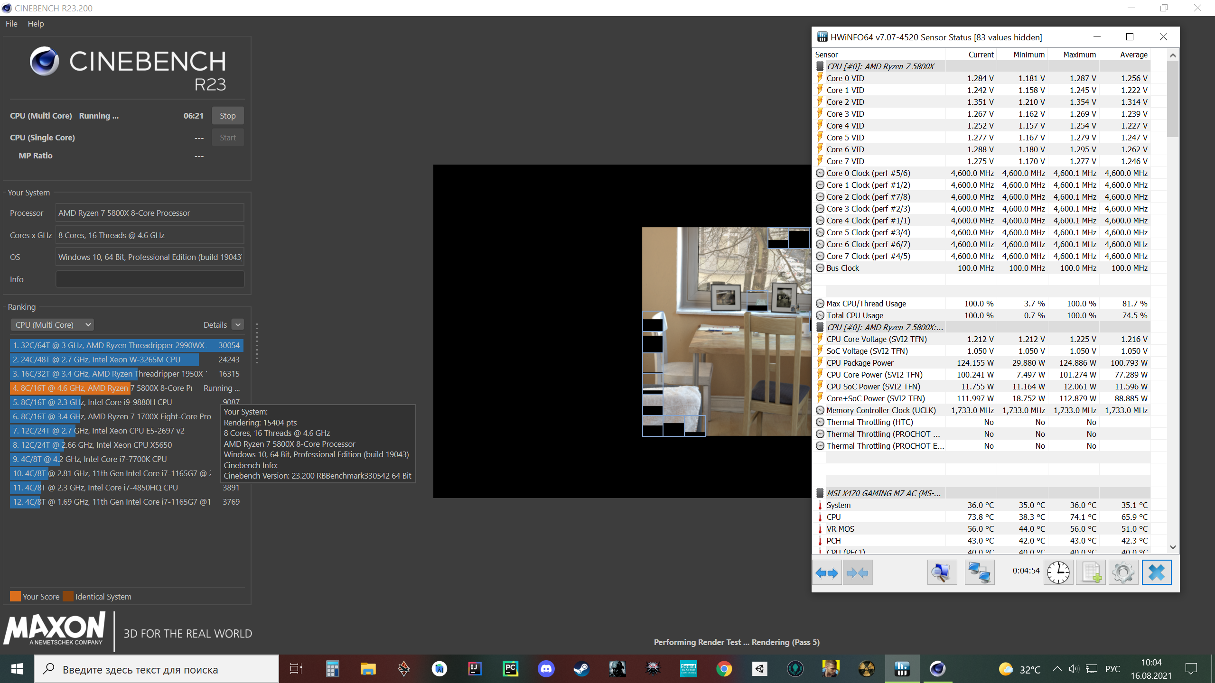
Task: Click HWiNFO expand columns arrows icon
Action: pos(827,573)
